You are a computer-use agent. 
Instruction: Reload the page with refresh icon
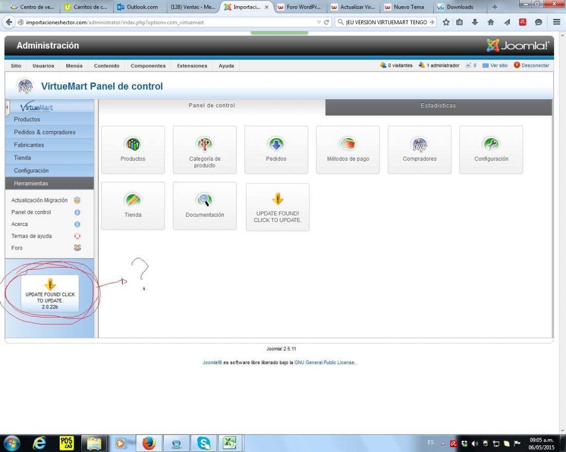327,23
